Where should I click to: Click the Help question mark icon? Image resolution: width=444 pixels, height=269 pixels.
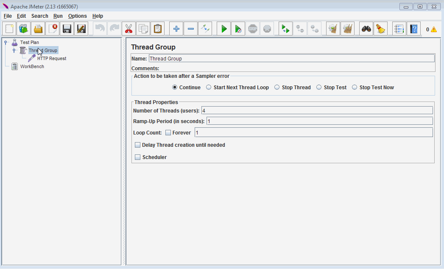(x=414, y=29)
